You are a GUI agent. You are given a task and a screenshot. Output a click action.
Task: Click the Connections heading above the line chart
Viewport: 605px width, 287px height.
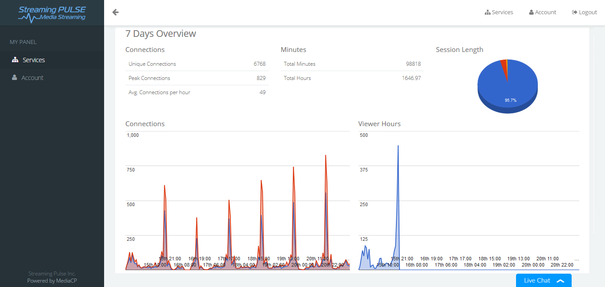(x=145, y=124)
